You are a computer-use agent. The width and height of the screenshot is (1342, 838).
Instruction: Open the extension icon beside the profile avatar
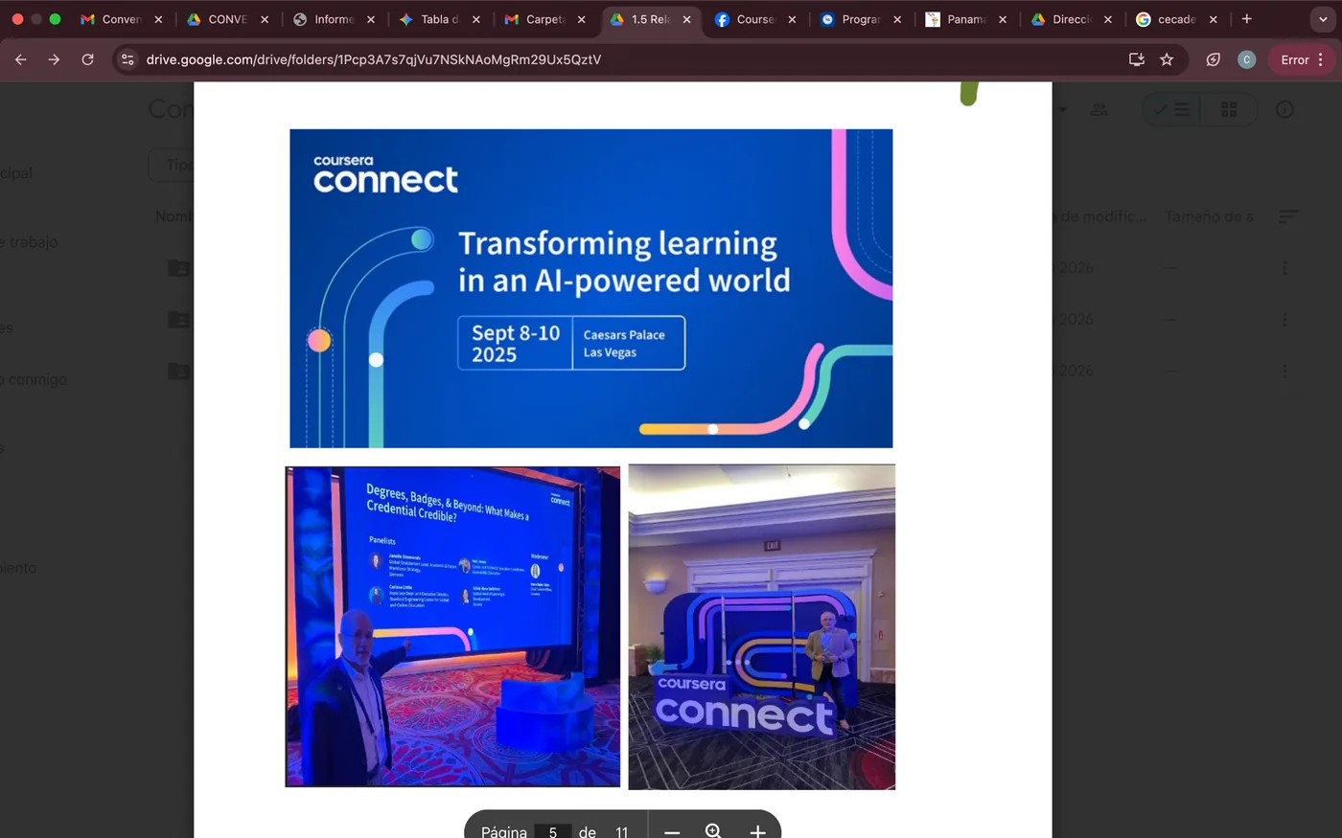(1214, 59)
